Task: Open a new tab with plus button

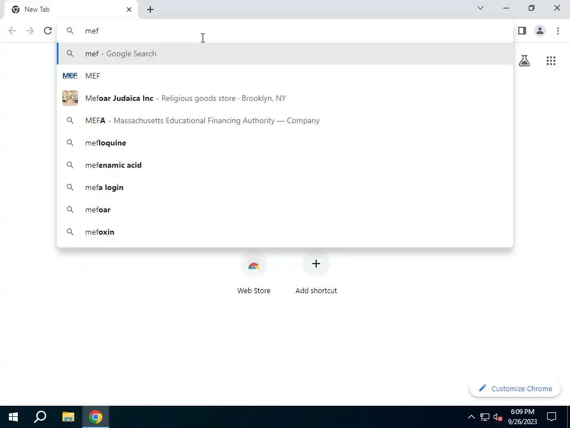Action: (x=150, y=9)
